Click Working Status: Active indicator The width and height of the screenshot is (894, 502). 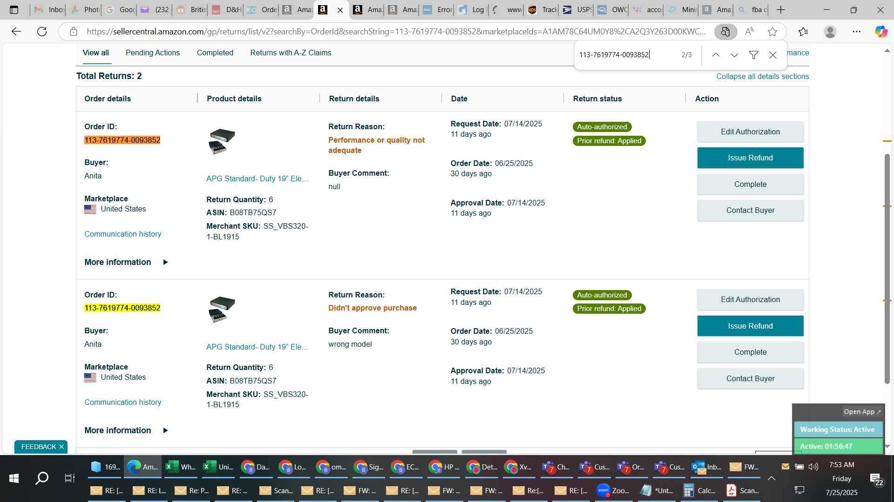[838, 429]
